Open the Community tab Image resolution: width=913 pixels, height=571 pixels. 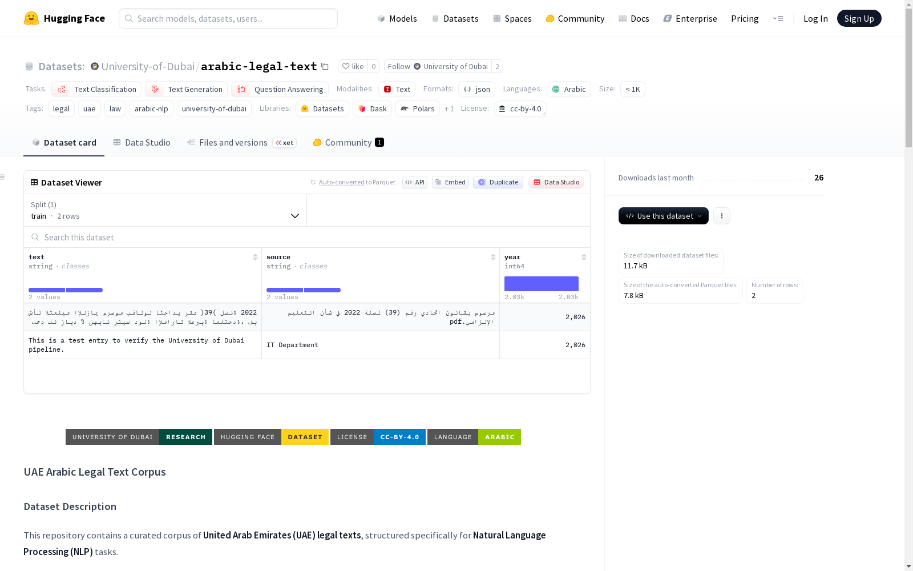pyautogui.click(x=348, y=143)
